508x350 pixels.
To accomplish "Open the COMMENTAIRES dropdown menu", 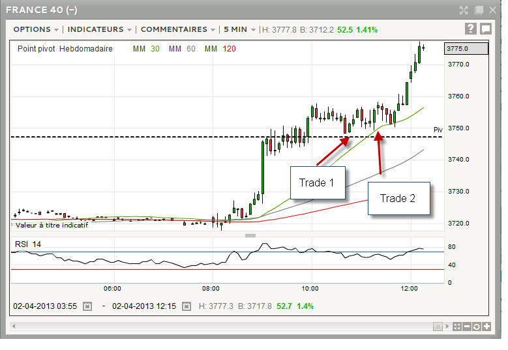I will (178, 29).
